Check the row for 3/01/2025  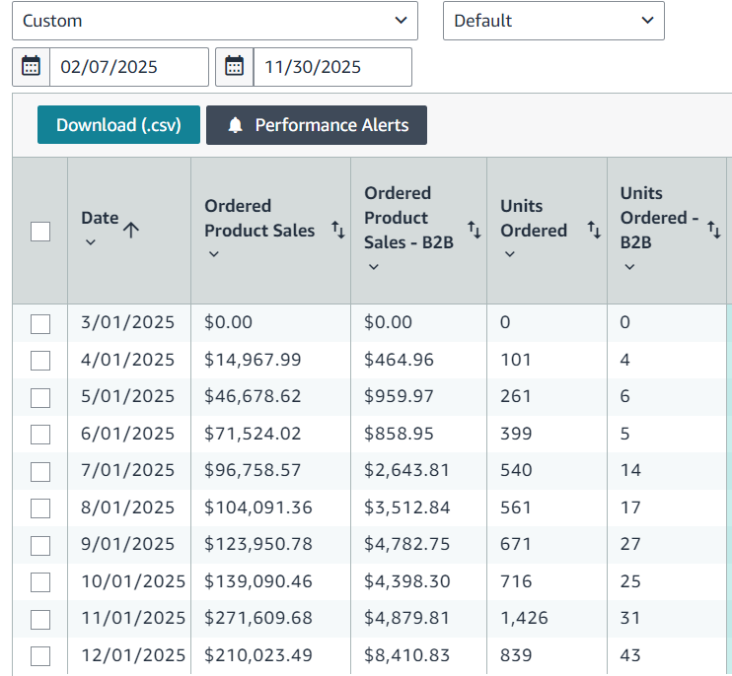click(x=40, y=323)
